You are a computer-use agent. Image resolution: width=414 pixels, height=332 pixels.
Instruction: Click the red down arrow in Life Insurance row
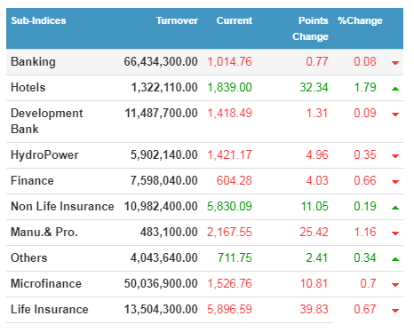pos(395,311)
